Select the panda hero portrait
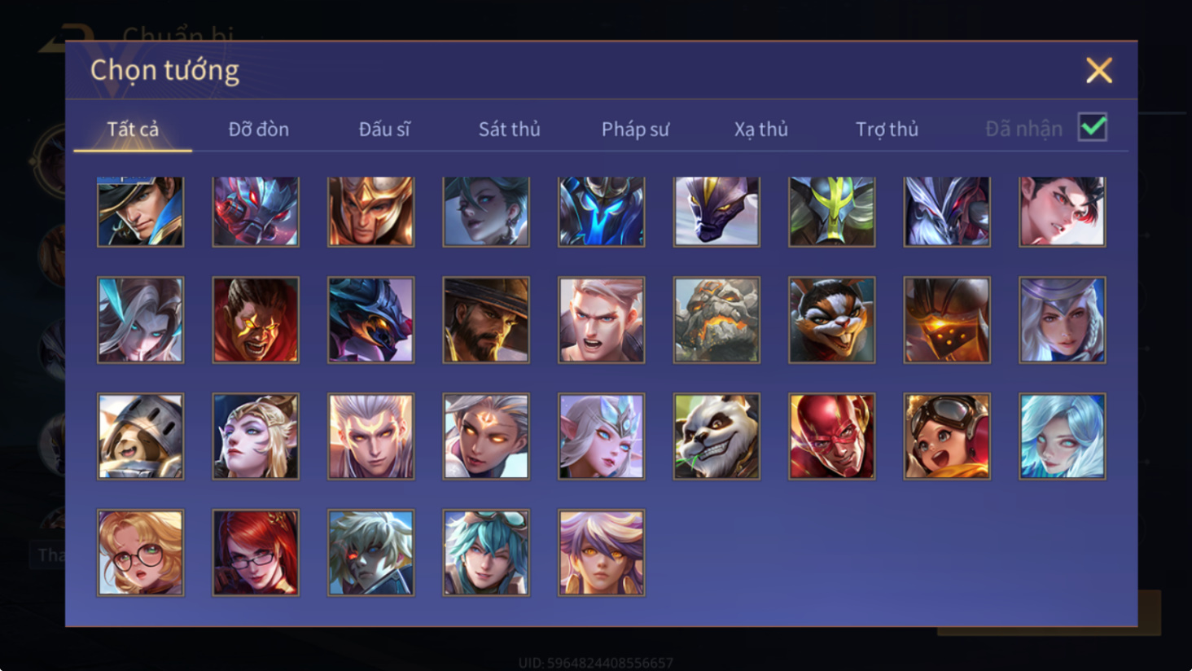The image size is (1192, 671). pos(717,436)
